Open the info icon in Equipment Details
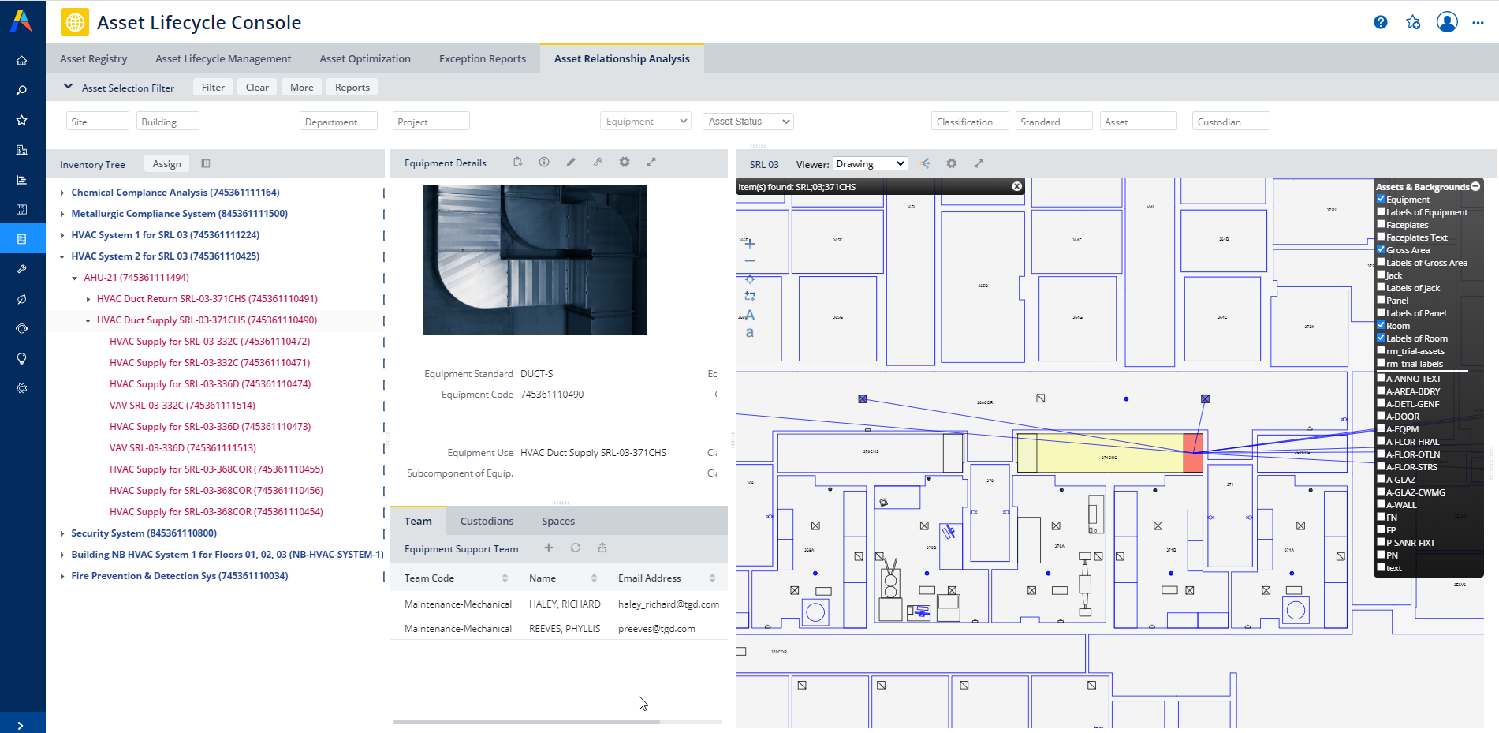This screenshot has height=733, width=1499. [x=544, y=163]
